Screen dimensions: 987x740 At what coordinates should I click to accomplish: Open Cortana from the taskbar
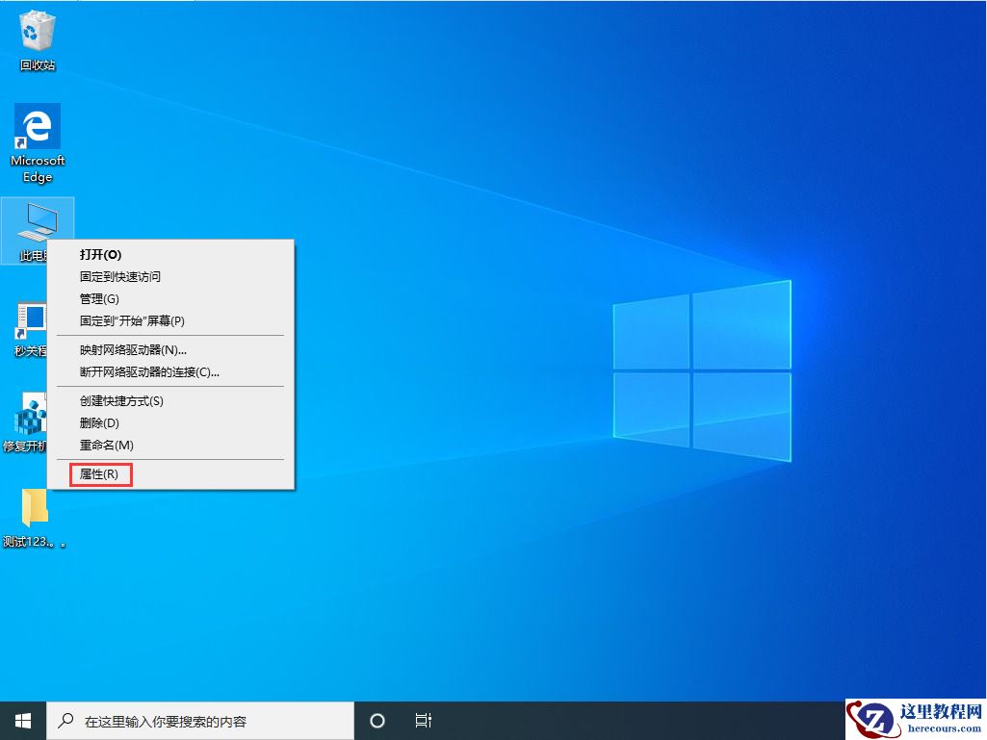click(x=377, y=720)
